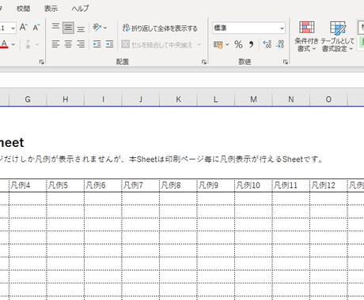Viewport: 364px width, 300px height.
Task: Click the 凡例6 cell
Action: pos(103,186)
